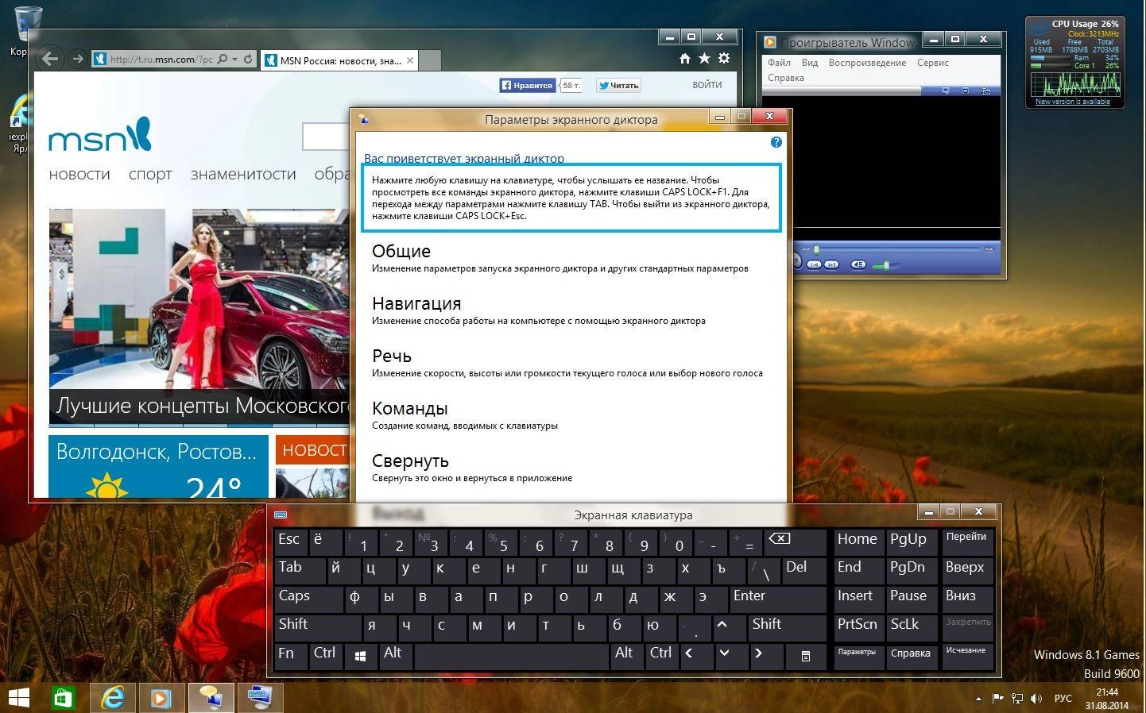Open Справка menu in media player
The width and height of the screenshot is (1146, 713).
pos(786,78)
